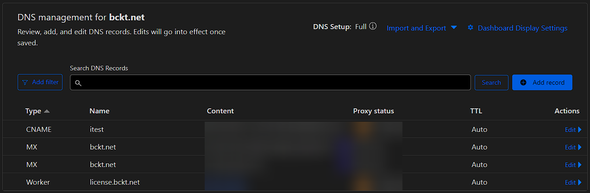Click the plus icon on Add record
This screenshot has height=193, width=590.
[523, 82]
